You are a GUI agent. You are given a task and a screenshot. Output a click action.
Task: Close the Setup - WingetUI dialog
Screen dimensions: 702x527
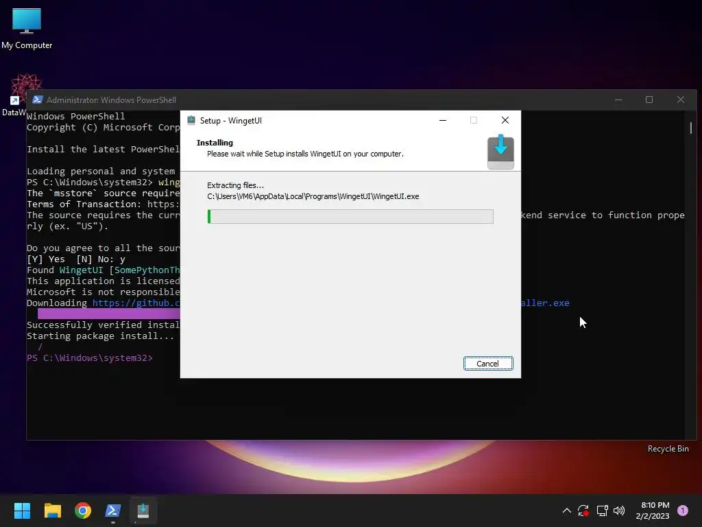[x=505, y=120]
